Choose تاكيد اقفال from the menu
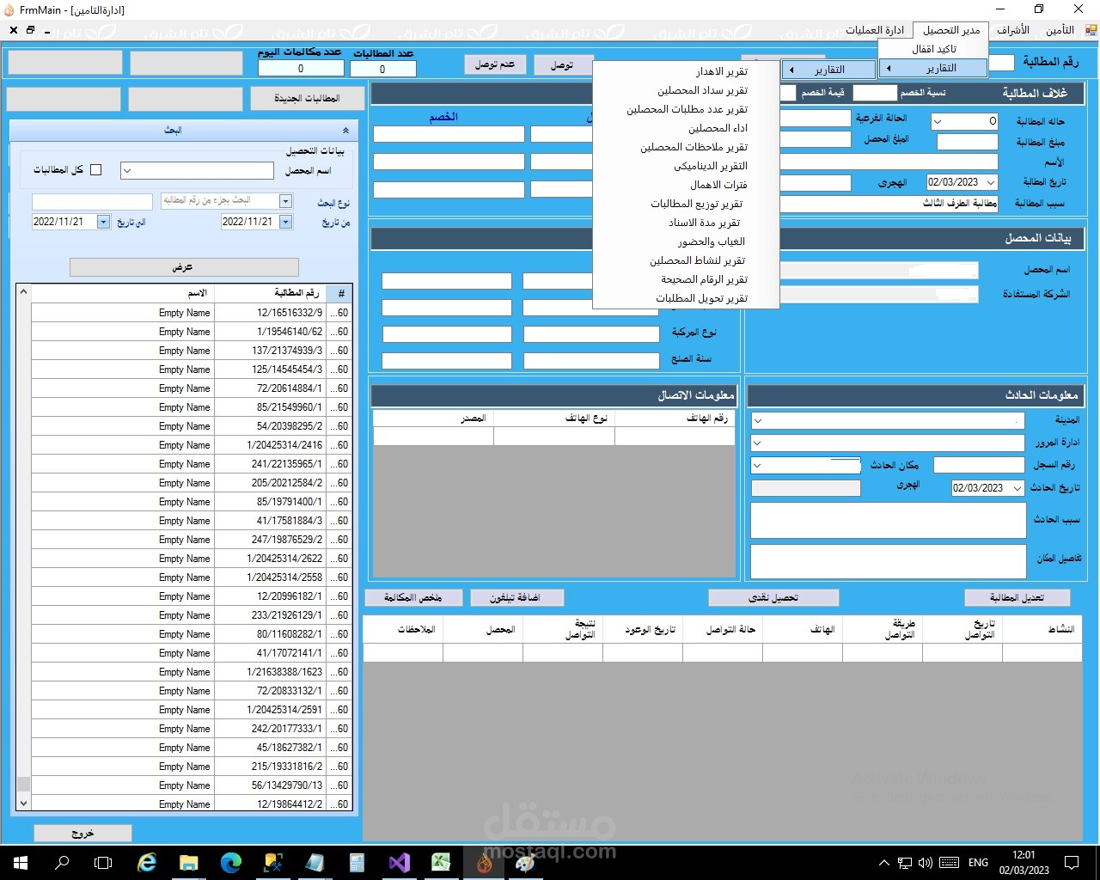 (933, 49)
